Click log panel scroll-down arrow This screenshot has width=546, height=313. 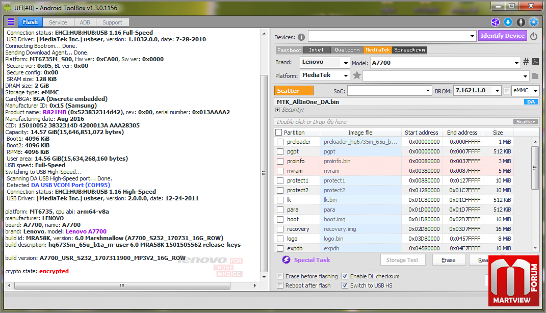tap(264, 277)
